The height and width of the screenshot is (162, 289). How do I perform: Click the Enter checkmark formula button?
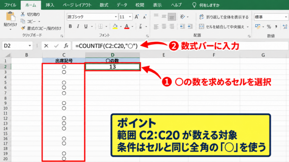[x=56, y=46]
